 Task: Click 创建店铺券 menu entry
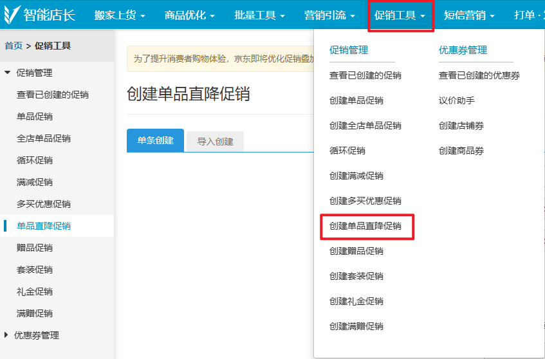pos(461,125)
